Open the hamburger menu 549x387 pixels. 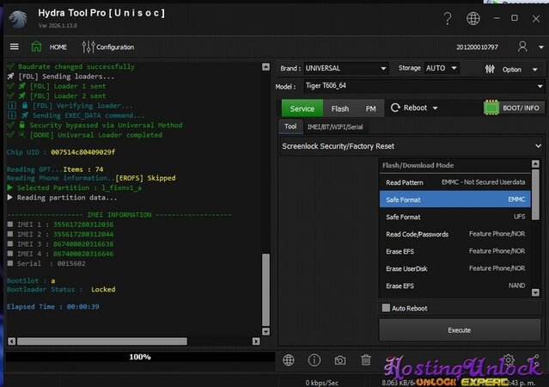14,46
